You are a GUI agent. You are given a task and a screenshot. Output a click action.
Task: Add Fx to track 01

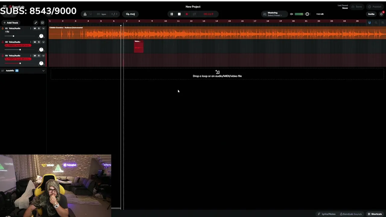coord(7,32)
